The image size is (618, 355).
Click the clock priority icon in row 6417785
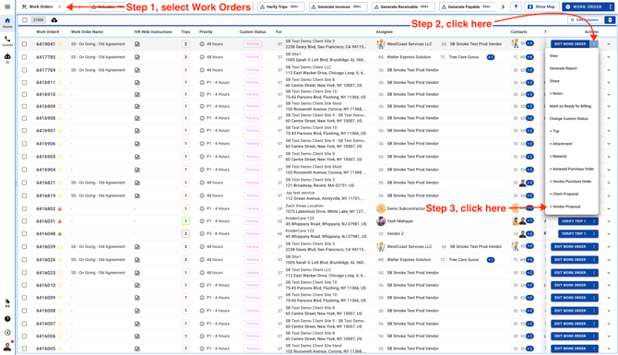click(x=202, y=57)
